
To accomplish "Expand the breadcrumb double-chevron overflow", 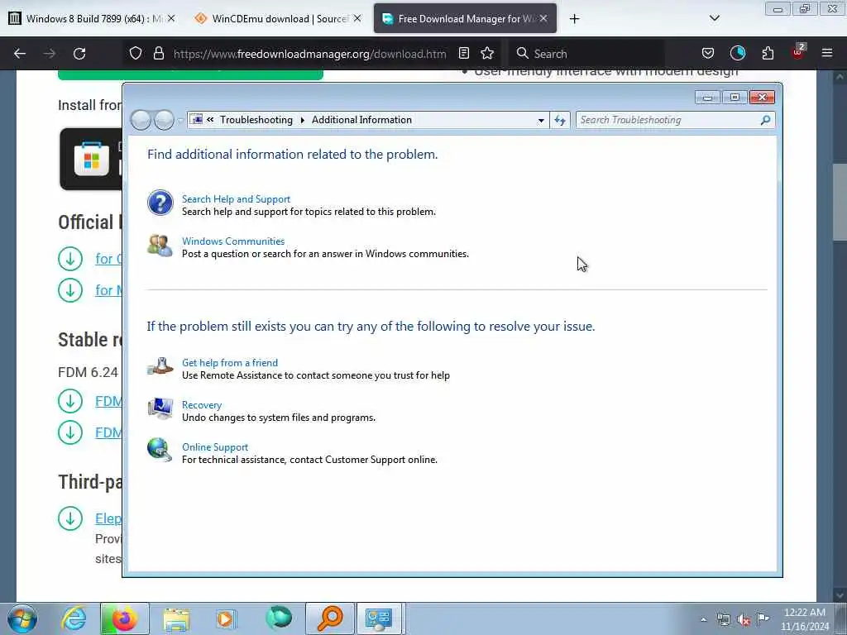I will [210, 120].
